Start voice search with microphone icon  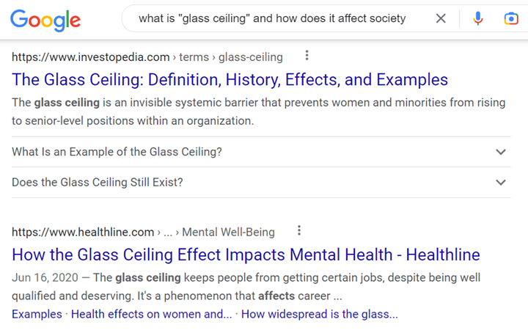(478, 18)
